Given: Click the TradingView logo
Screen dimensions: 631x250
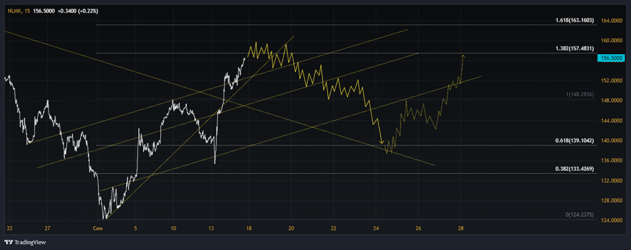Looking at the screenshot, I should 25,242.
